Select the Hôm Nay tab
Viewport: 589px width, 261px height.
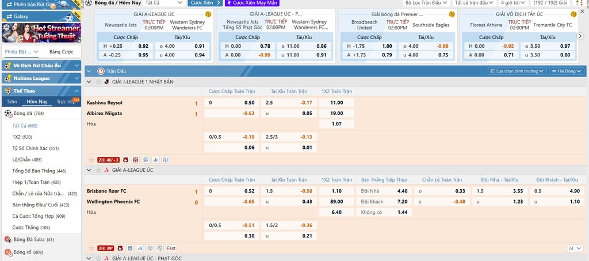pyautogui.click(x=37, y=102)
